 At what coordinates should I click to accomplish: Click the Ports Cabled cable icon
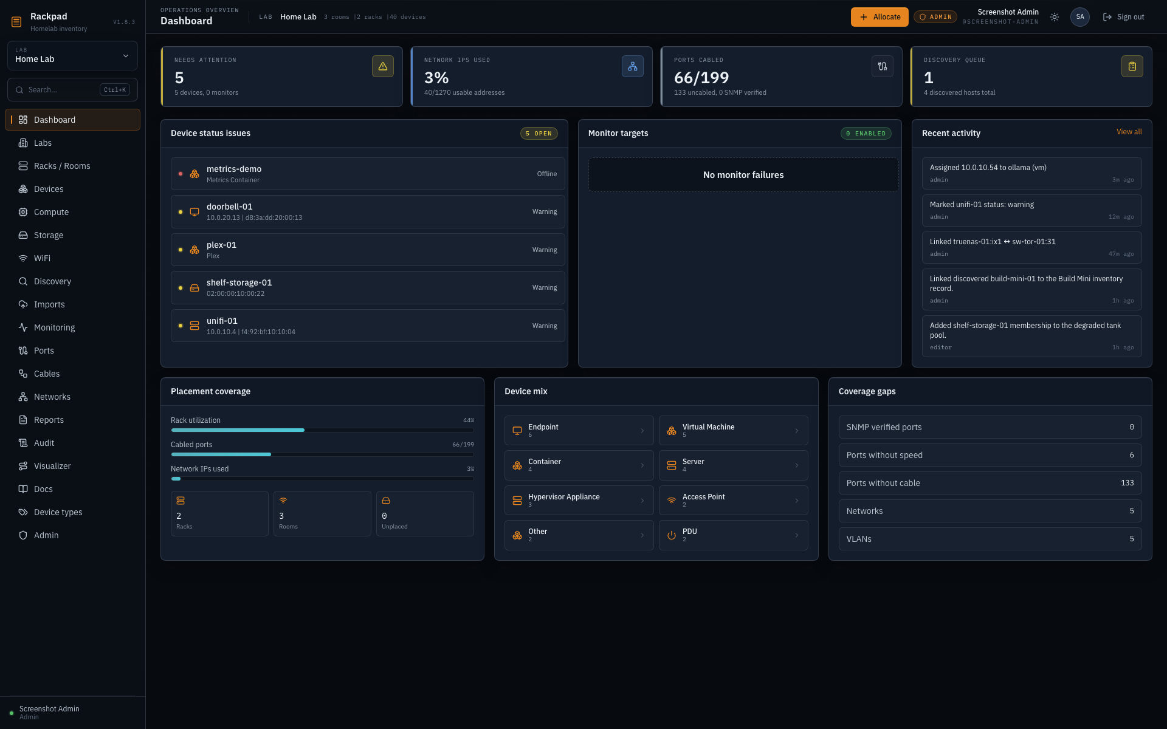[x=883, y=66]
